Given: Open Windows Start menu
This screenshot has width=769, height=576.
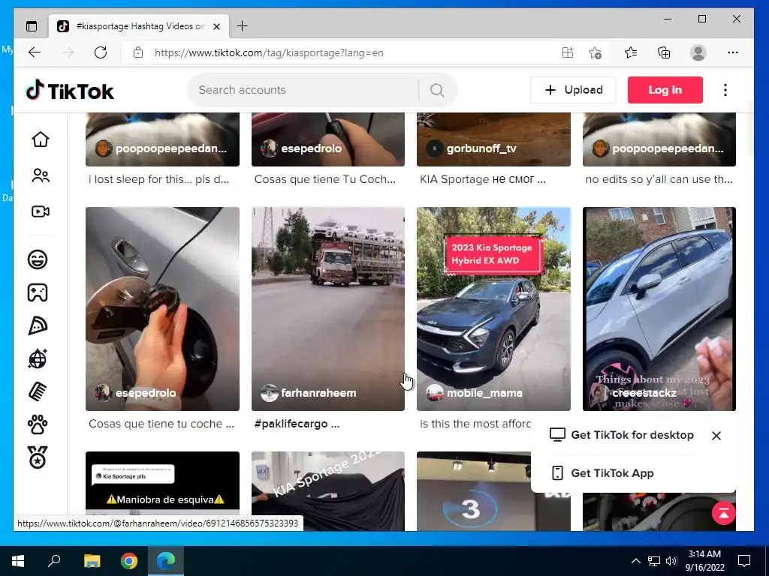Looking at the screenshot, I should (x=18, y=561).
